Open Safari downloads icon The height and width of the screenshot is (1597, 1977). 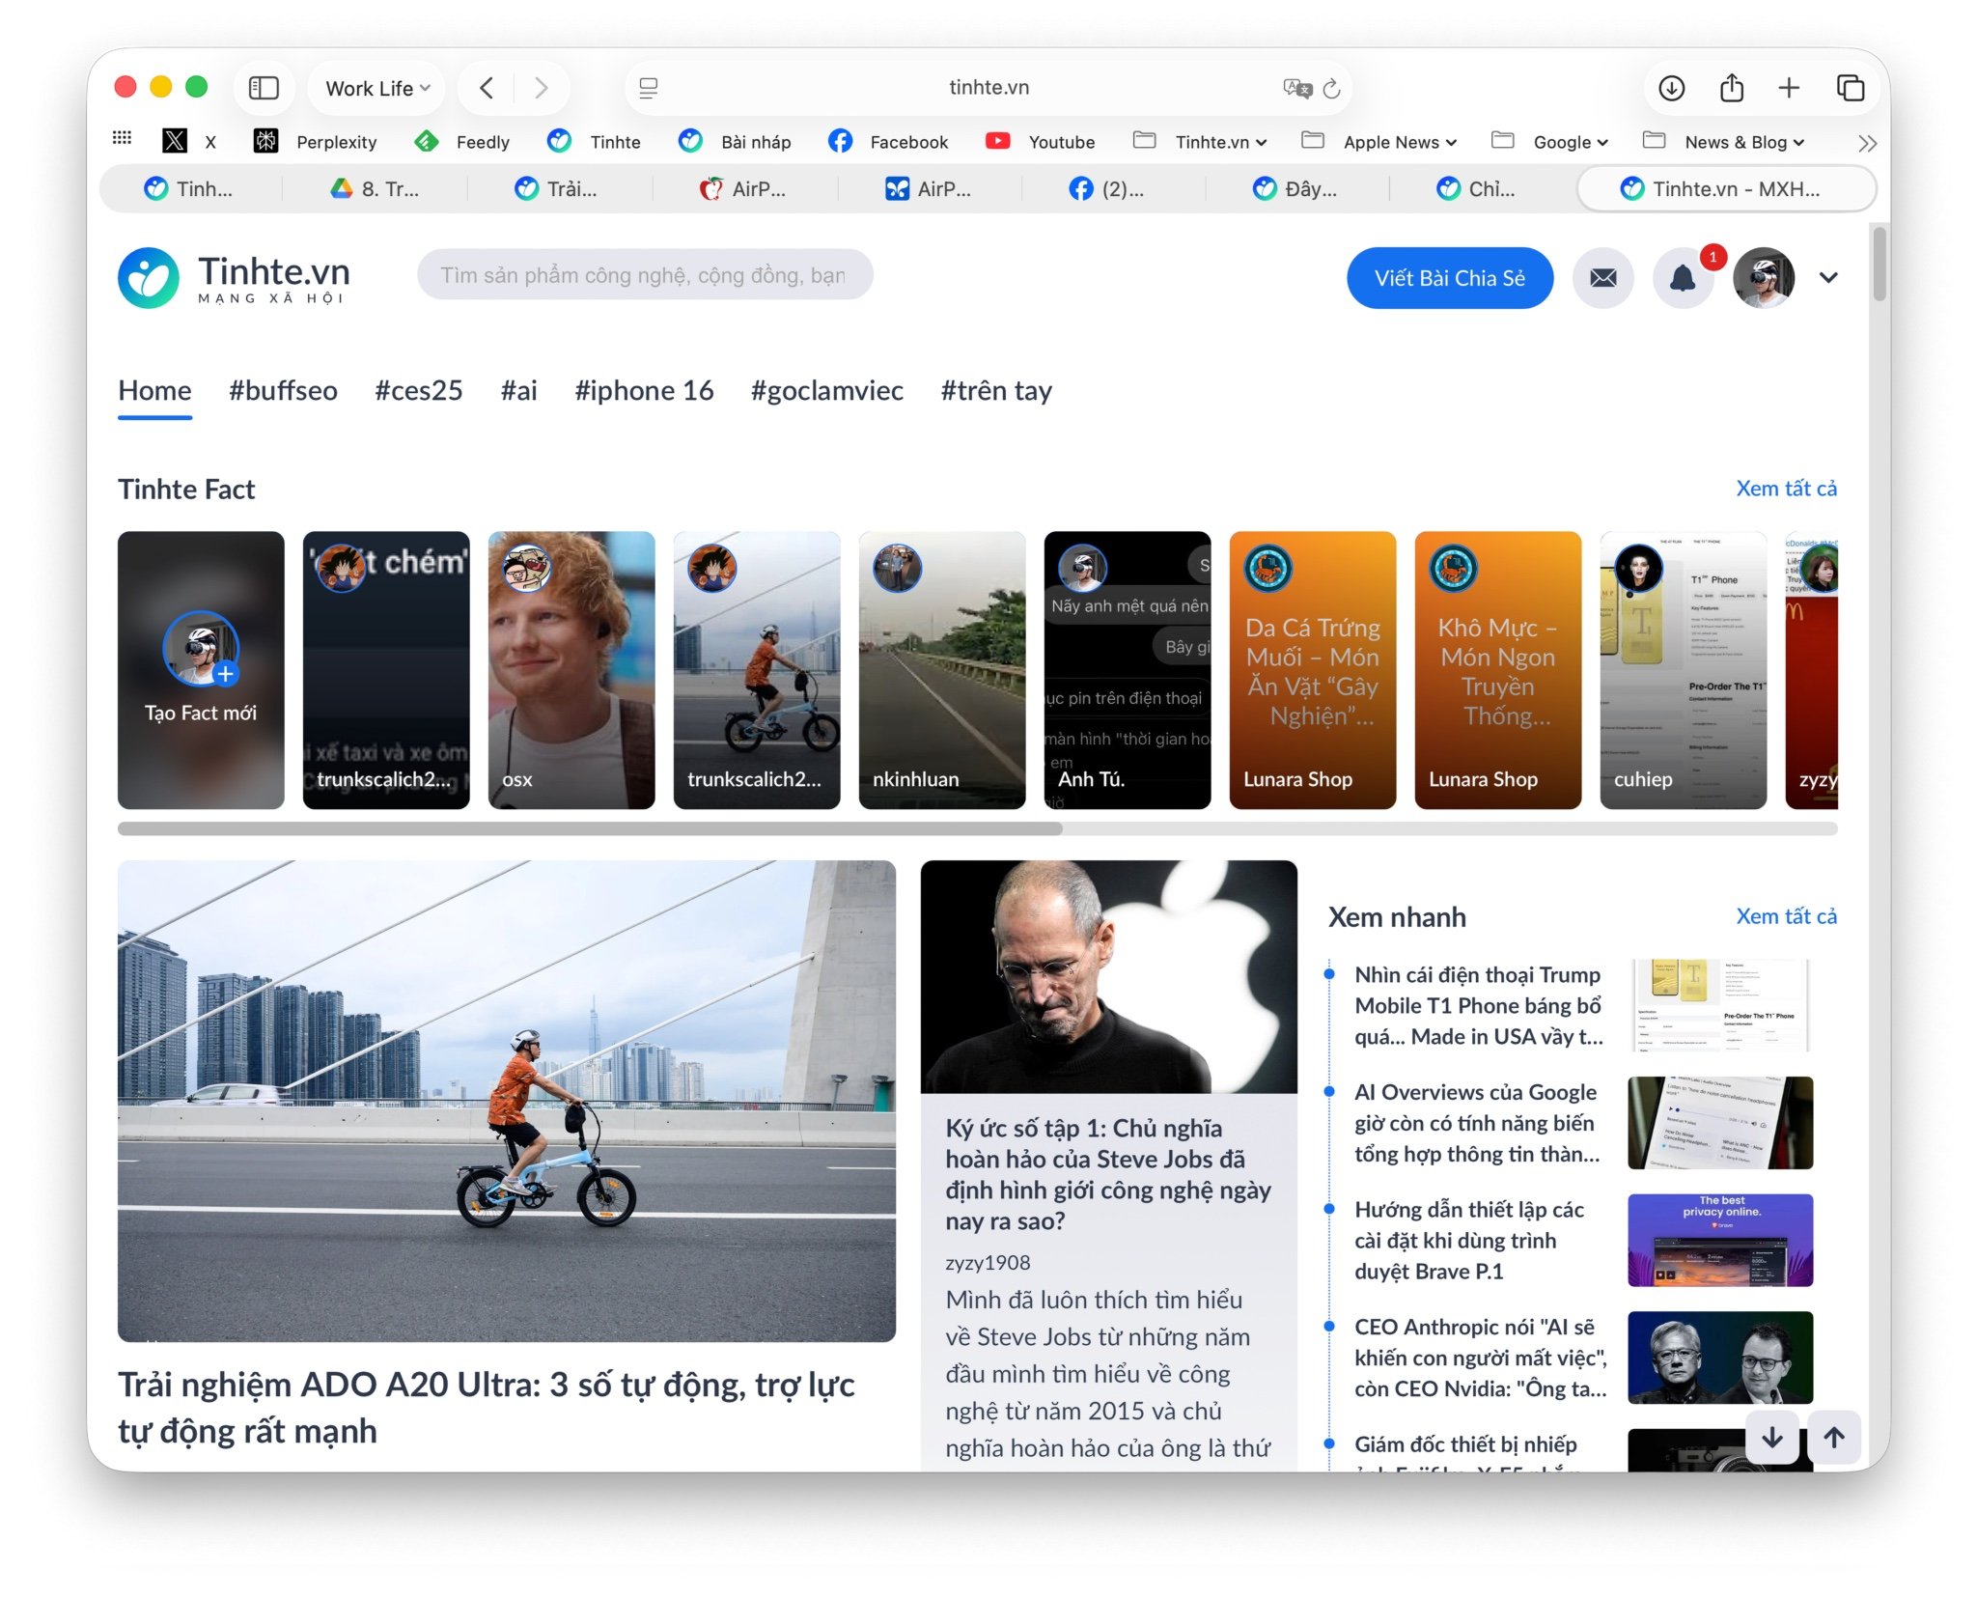1671,88
